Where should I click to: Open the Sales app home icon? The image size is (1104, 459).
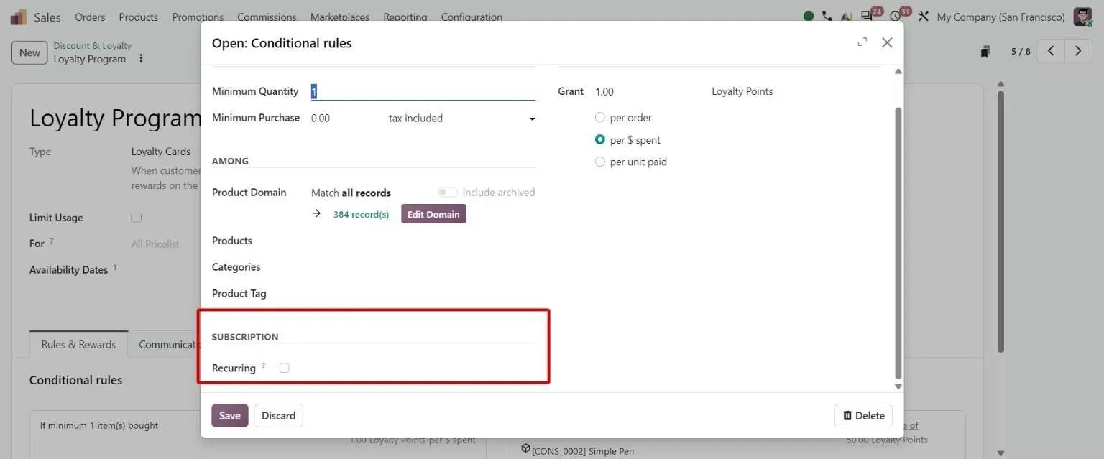click(x=19, y=17)
